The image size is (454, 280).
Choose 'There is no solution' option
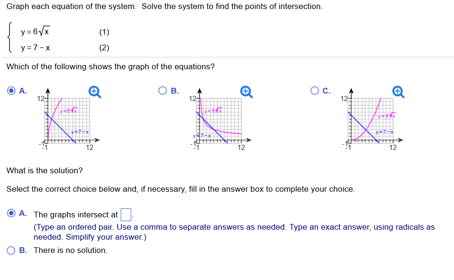coord(10,249)
